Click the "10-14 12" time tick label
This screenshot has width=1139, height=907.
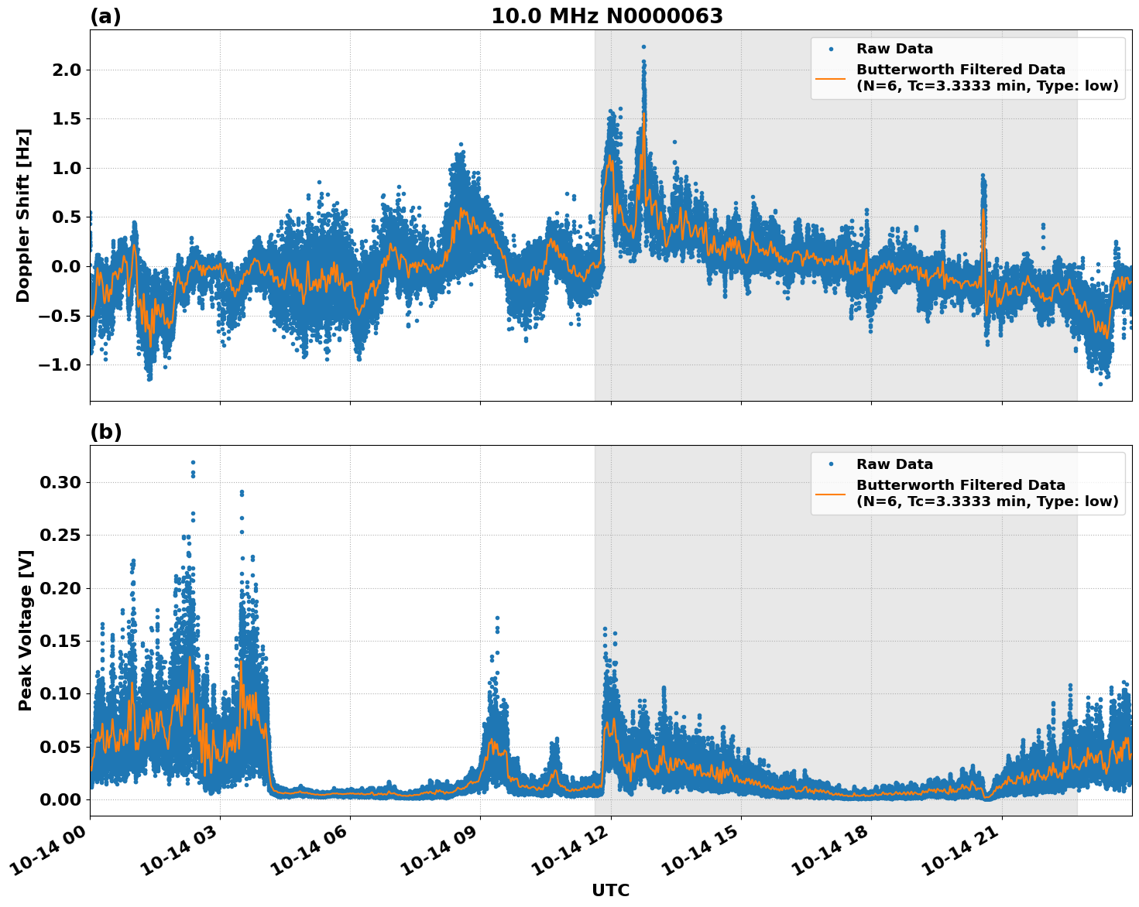(578, 854)
